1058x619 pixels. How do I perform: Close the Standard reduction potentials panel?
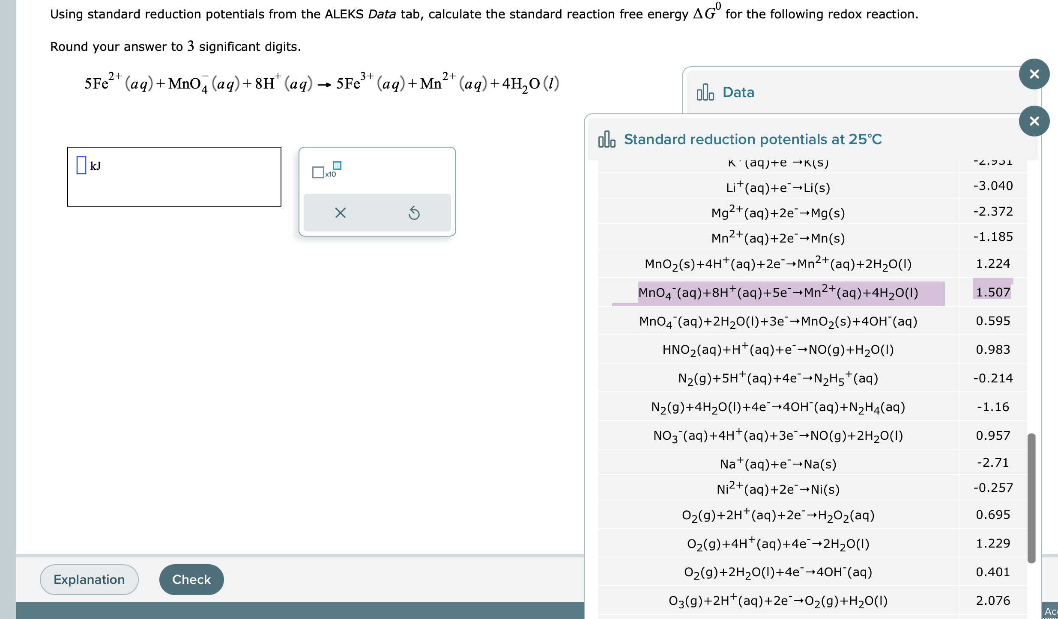tap(1034, 121)
